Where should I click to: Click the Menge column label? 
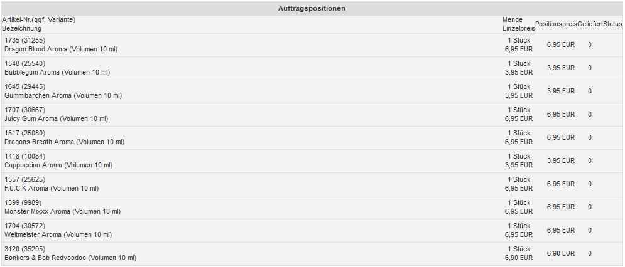(x=513, y=20)
